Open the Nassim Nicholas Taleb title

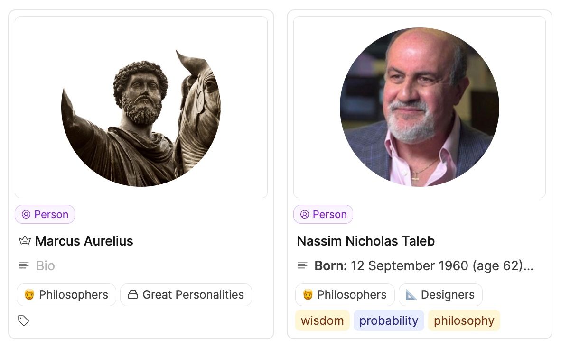click(365, 241)
